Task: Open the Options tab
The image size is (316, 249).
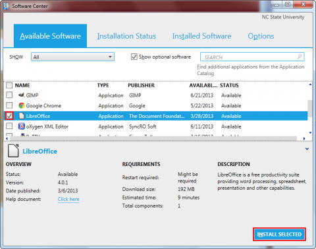Action: 261,36
